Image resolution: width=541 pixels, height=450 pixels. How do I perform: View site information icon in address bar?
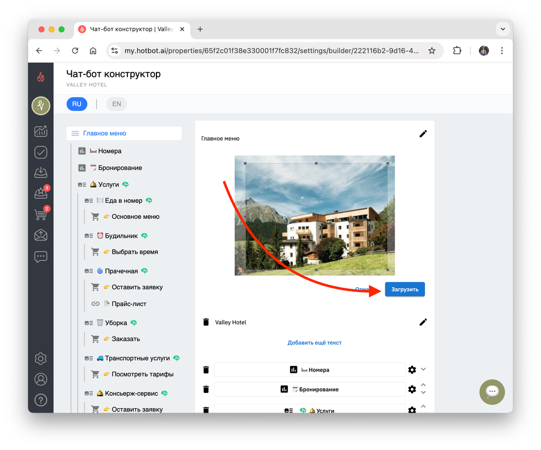(x=115, y=51)
